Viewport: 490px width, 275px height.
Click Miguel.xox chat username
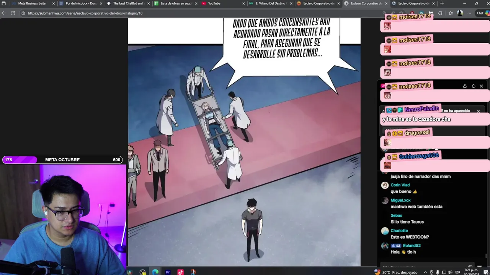point(400,200)
